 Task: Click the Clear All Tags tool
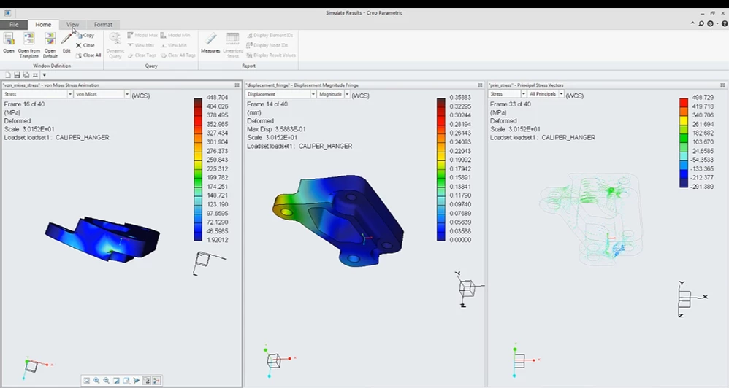tap(178, 55)
